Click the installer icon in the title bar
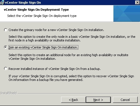The height and width of the screenshot is (106, 140). [x=2, y=3]
